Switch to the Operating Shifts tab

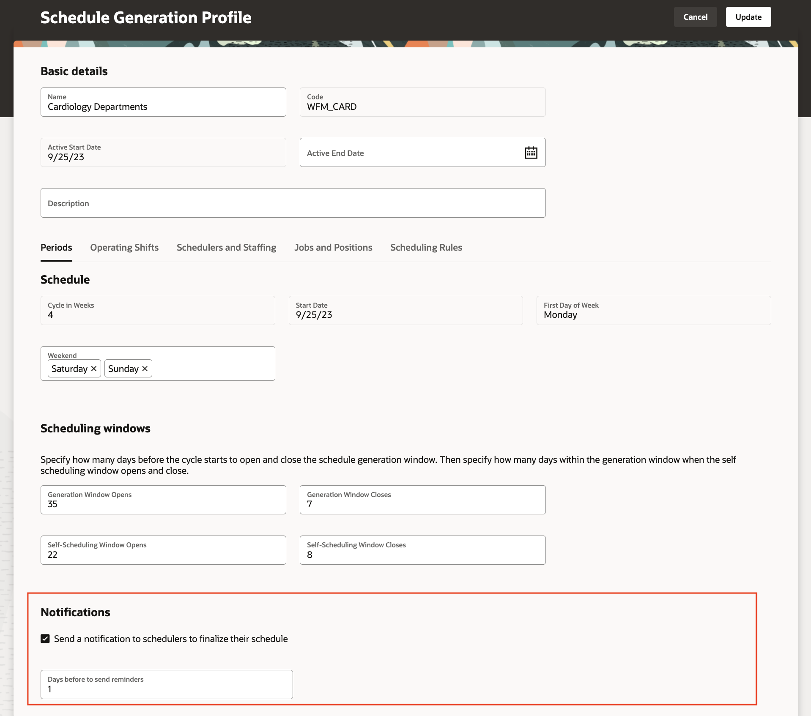pos(124,248)
